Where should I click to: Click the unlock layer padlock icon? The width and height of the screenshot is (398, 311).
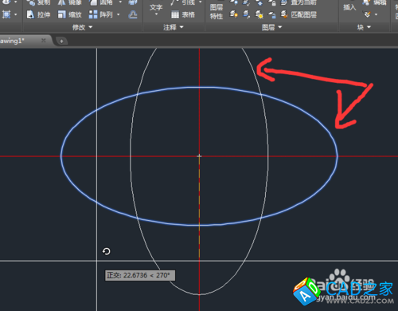tap(271, 14)
